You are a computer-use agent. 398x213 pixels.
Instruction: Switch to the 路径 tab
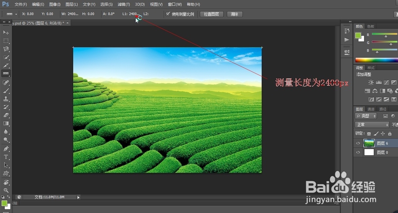point(383,109)
